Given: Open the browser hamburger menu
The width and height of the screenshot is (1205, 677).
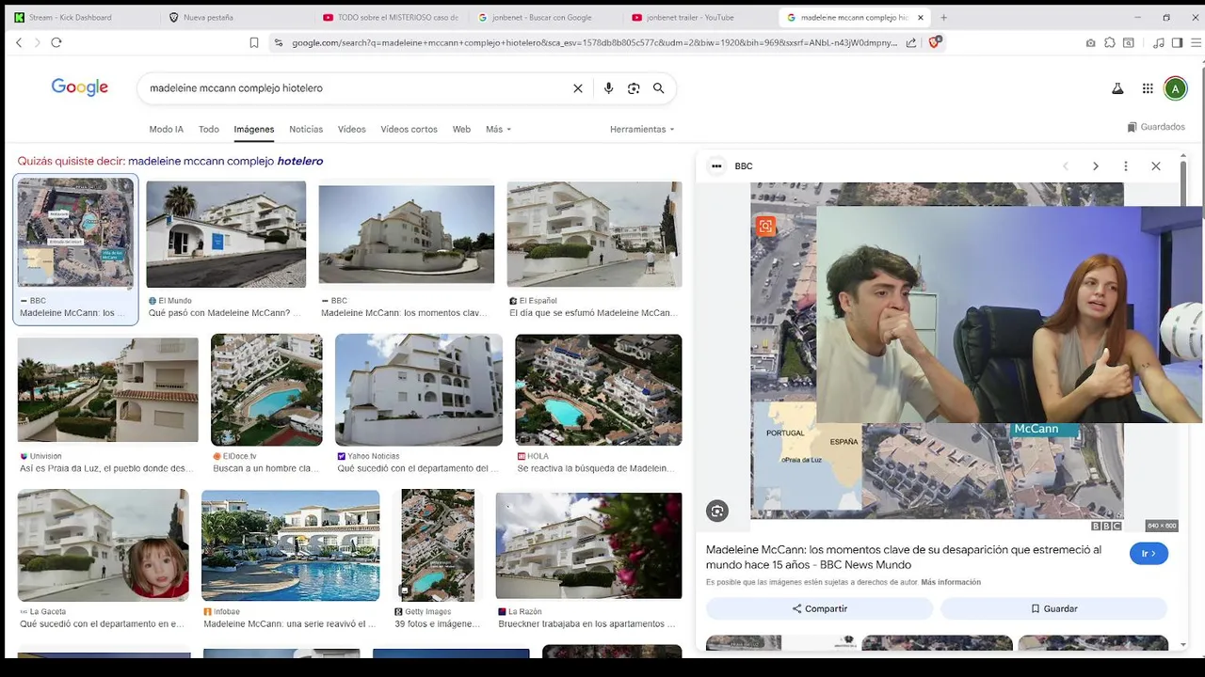Looking at the screenshot, I should 1197,42.
